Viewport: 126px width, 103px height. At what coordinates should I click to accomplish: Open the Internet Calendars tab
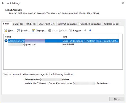(68, 24)
